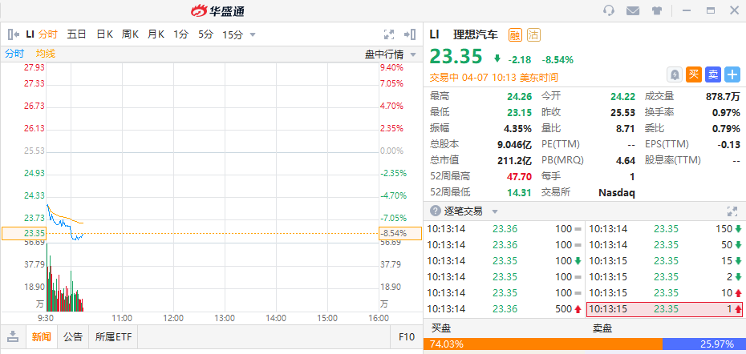Screen dimensions: 746x354
Task: Toggle the 分时 line display
Action: [14, 54]
